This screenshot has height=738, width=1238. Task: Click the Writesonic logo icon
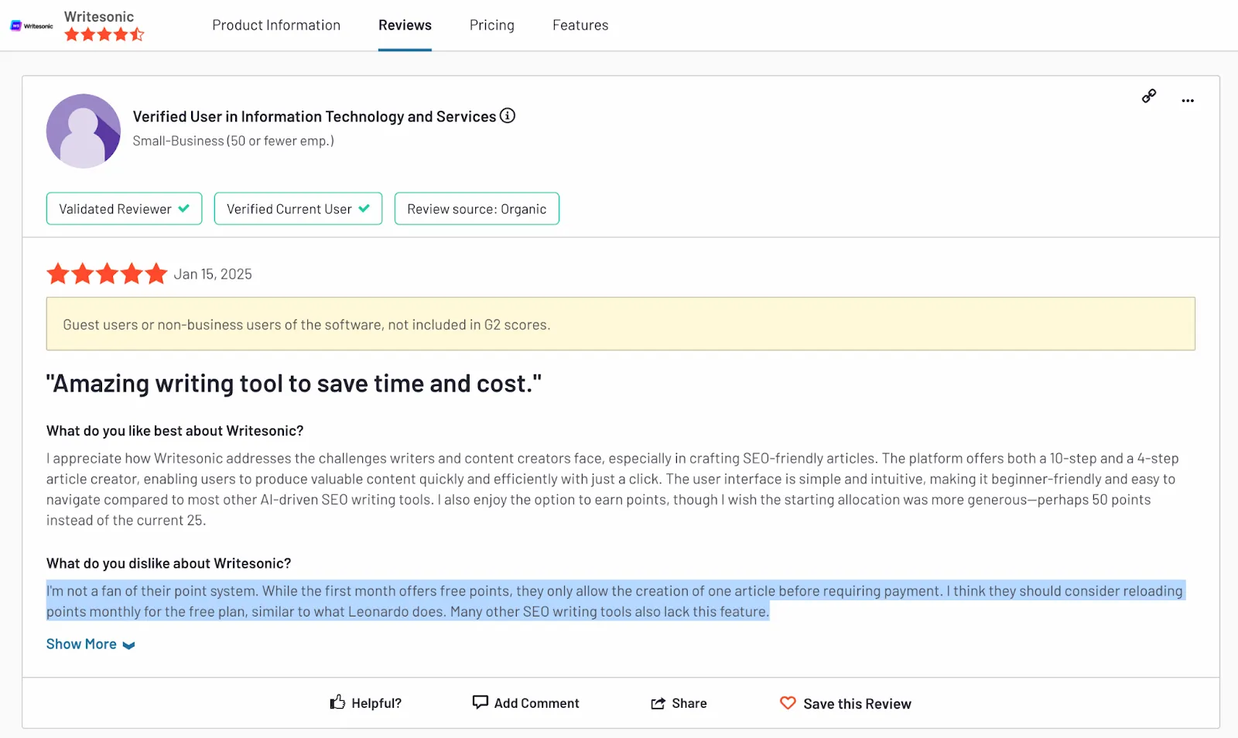[32, 26]
